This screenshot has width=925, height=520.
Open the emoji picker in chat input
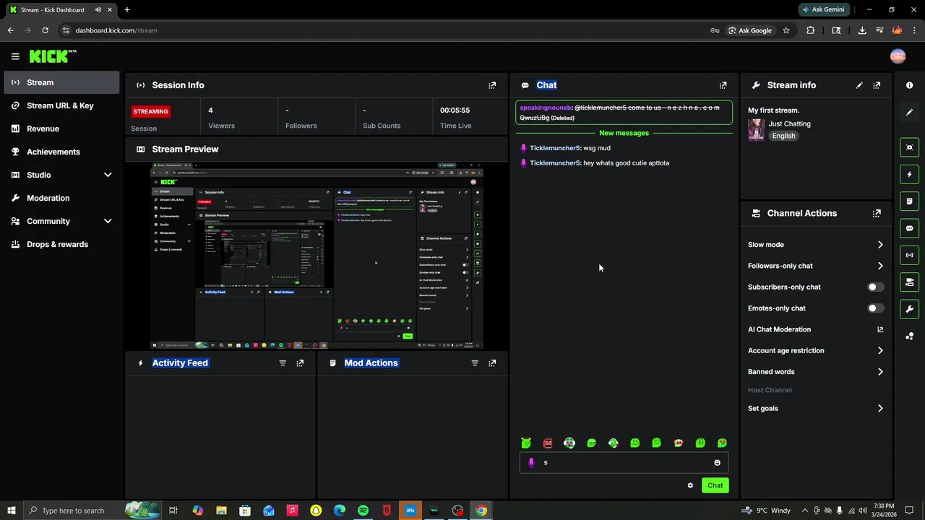tap(717, 463)
